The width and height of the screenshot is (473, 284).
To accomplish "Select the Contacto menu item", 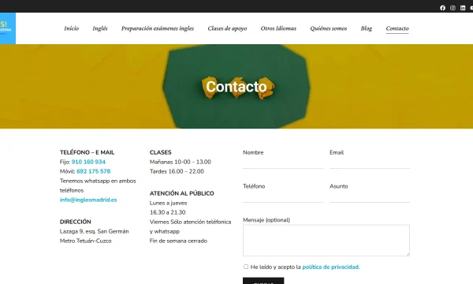I will click(x=397, y=28).
